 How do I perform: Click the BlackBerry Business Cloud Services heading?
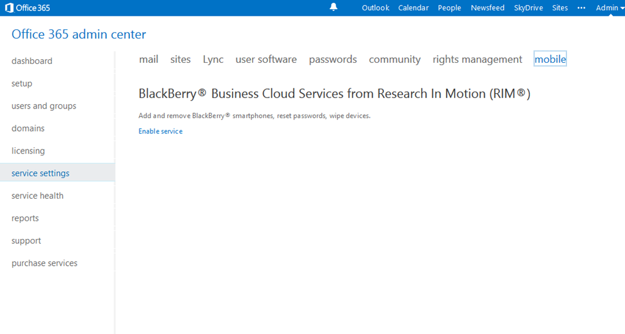pos(334,93)
